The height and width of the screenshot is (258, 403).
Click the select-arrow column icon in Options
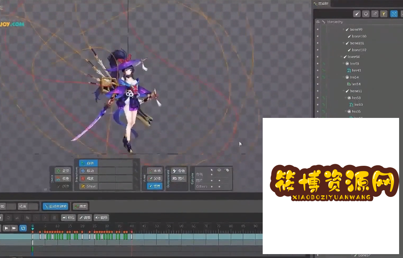click(x=212, y=170)
